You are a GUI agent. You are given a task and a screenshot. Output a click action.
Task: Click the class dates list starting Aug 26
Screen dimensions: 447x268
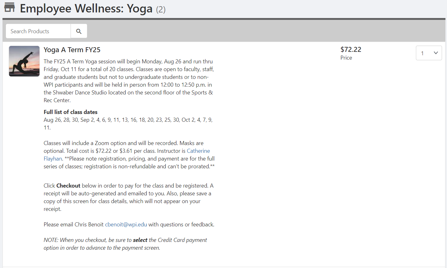click(x=128, y=120)
